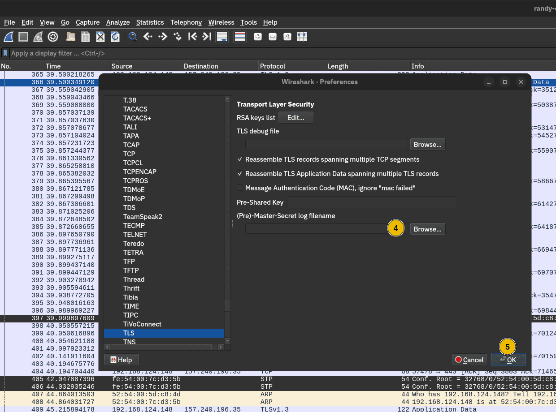Click protocol list scrollbar up arrow

[x=227, y=99]
